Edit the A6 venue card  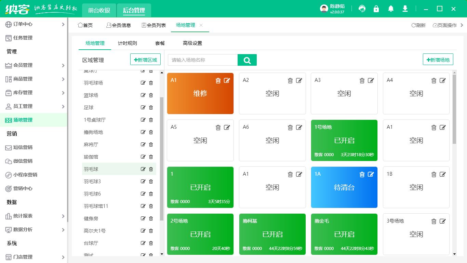[299, 127]
